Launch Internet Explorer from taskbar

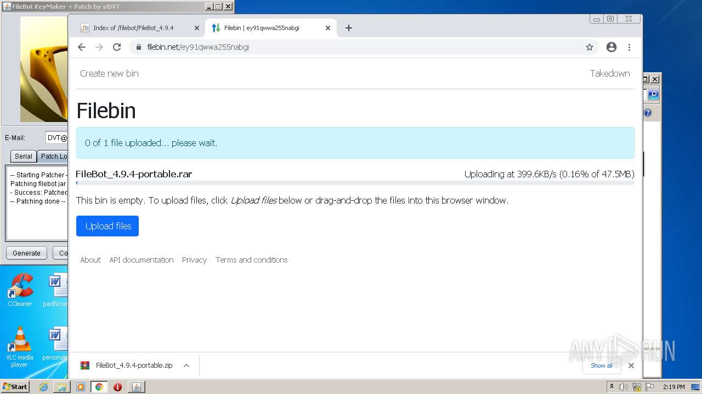[x=43, y=386]
